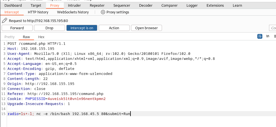Go to the Sequencer tab
Screen dimensions: 276x127
coord(122,6)
